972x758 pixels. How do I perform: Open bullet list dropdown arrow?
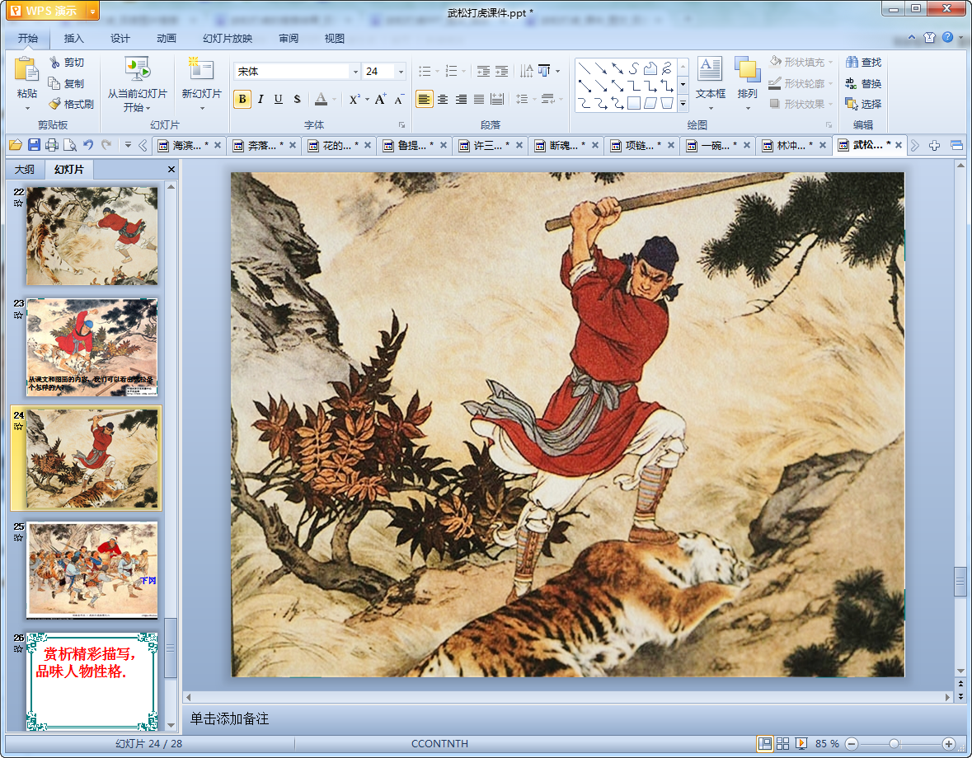tap(437, 71)
